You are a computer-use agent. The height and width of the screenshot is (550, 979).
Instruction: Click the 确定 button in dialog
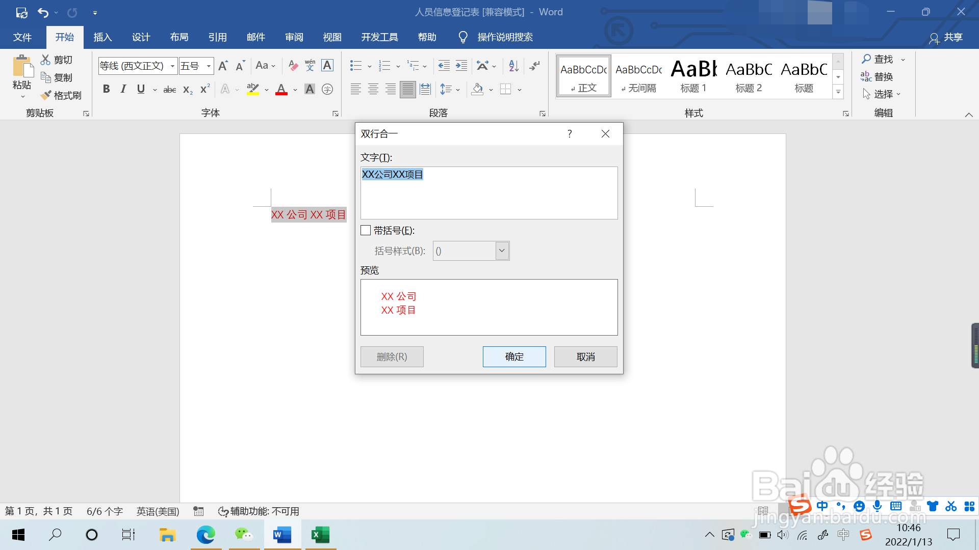point(514,356)
